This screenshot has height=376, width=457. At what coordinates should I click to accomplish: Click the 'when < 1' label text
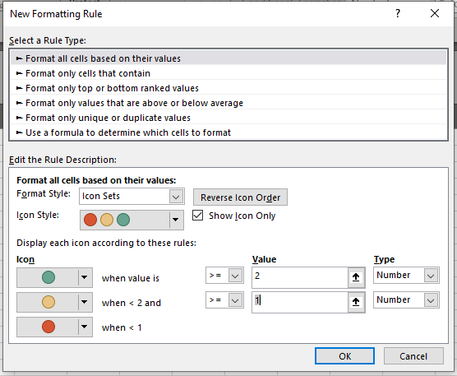coord(122,327)
